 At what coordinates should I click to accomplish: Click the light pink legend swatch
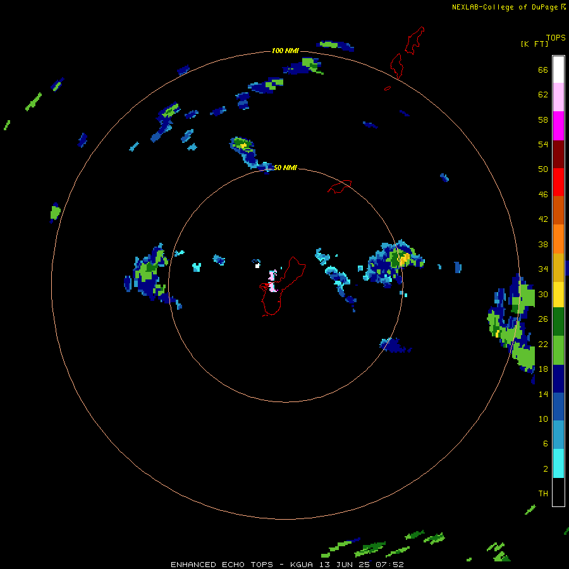(x=558, y=97)
